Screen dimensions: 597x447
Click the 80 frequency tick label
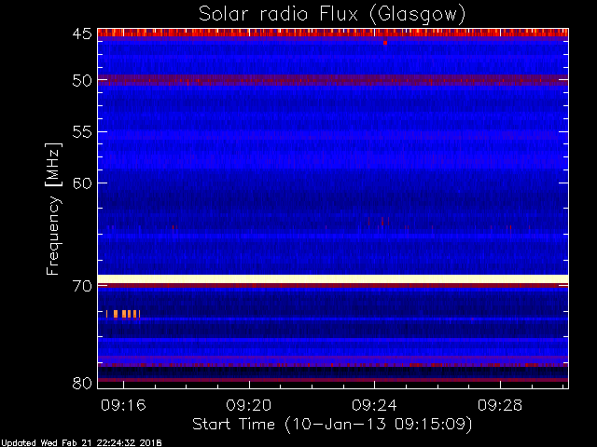pos(82,383)
